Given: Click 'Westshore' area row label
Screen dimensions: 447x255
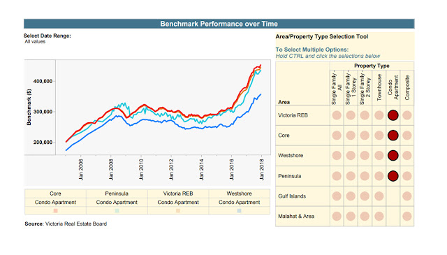Looking at the screenshot, I should point(291,156).
